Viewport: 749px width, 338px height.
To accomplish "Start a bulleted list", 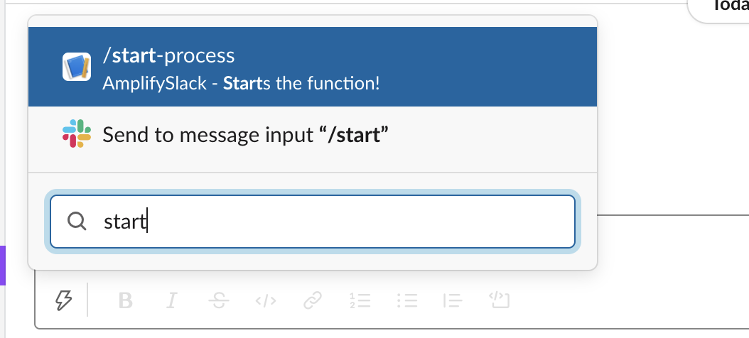I will tap(406, 301).
